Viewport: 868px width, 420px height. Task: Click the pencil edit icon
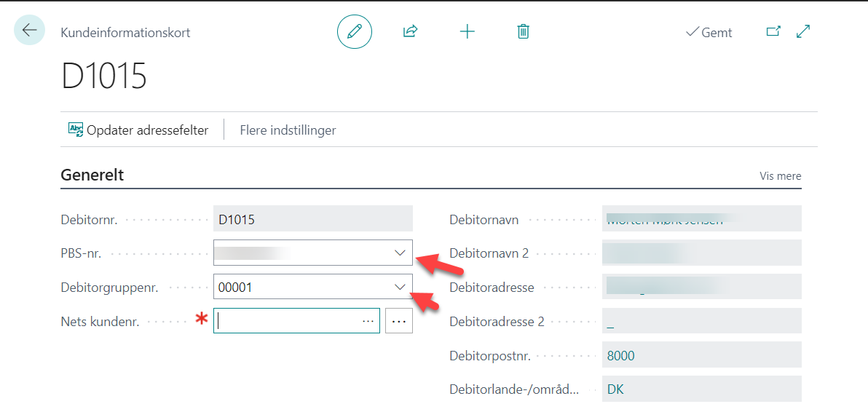(355, 32)
